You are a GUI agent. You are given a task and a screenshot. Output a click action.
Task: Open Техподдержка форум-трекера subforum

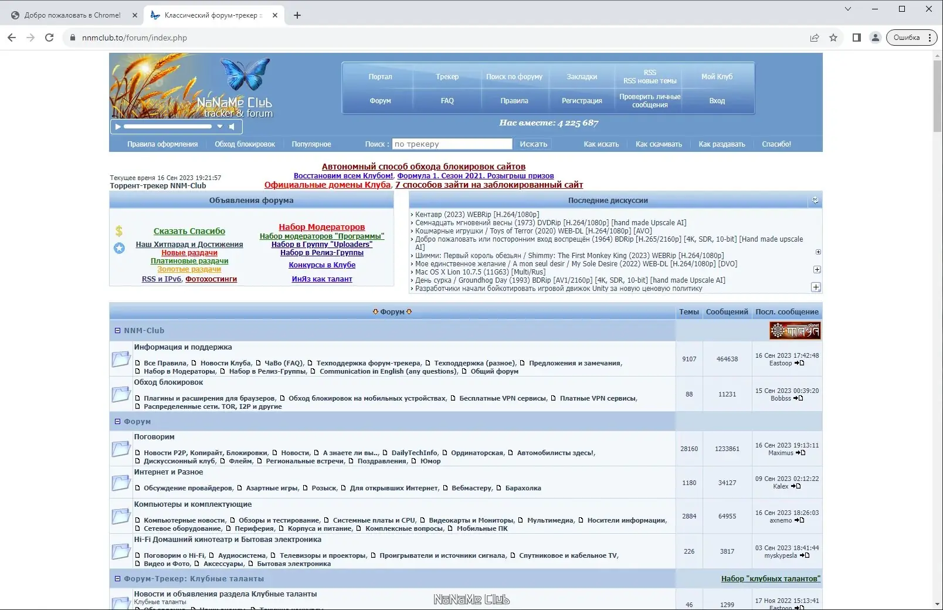pos(368,363)
